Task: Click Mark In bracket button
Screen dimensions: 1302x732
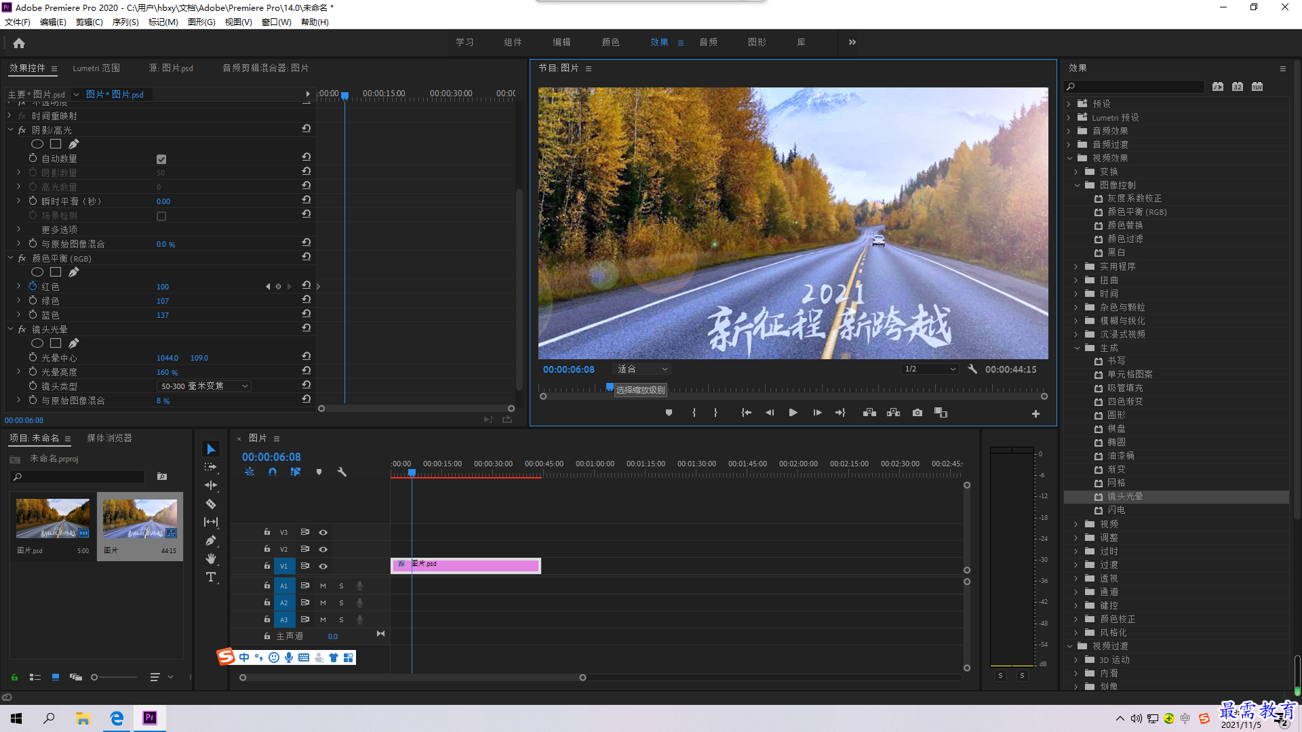Action: 694,413
